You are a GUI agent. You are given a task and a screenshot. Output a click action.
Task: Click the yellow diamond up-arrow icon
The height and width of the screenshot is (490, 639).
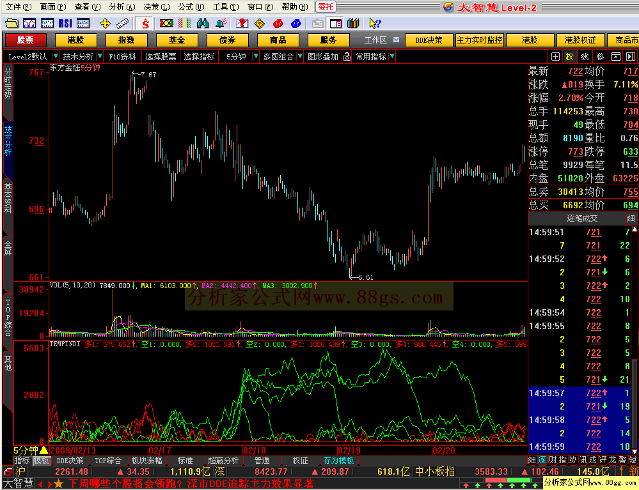(260, 23)
